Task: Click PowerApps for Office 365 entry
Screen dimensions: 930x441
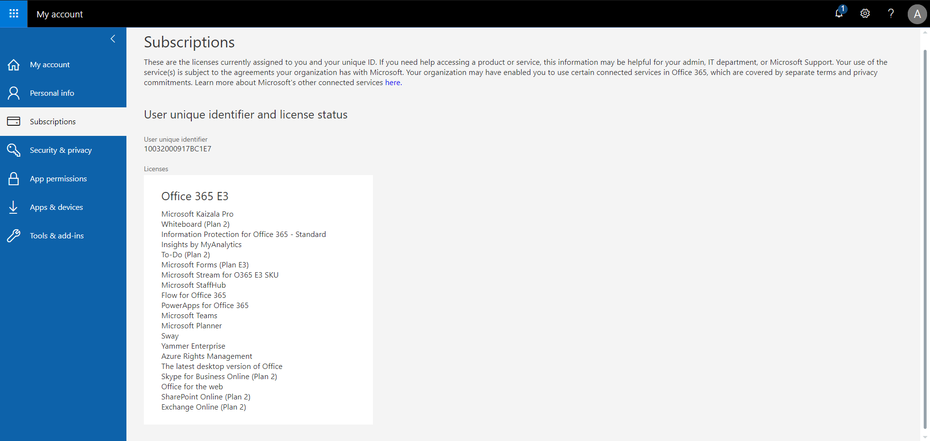Action: coord(205,306)
